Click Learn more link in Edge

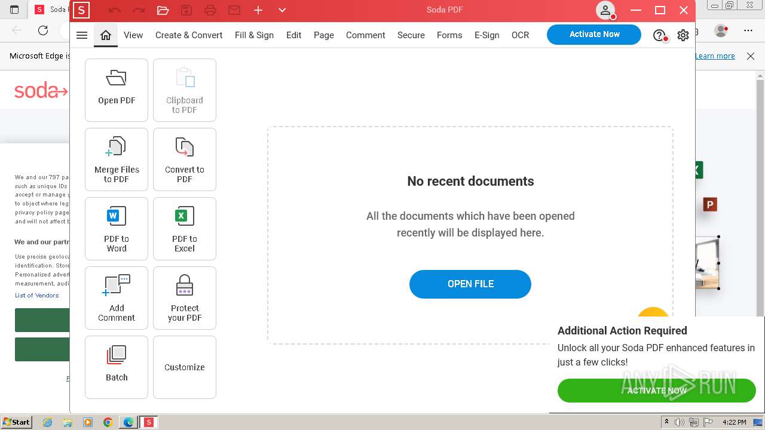pyautogui.click(x=715, y=56)
